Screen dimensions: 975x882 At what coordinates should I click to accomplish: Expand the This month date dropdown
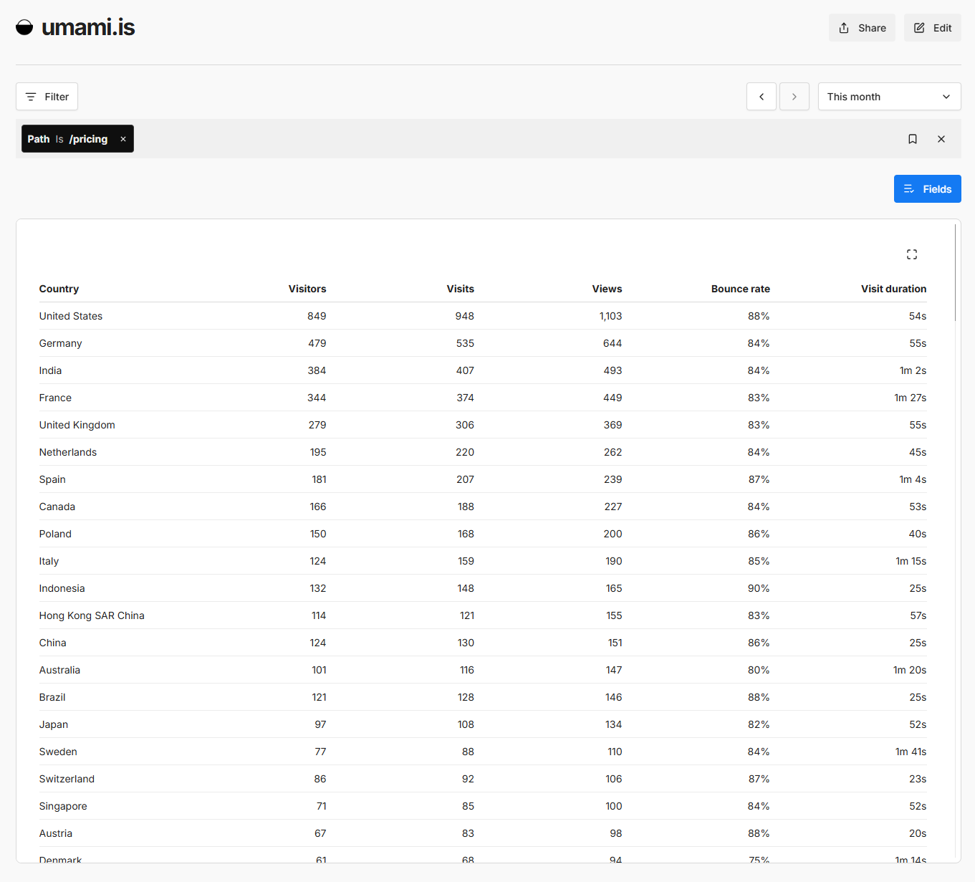(888, 97)
